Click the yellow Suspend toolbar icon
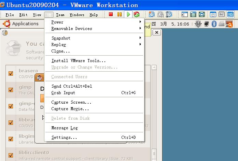 click(120, 14)
